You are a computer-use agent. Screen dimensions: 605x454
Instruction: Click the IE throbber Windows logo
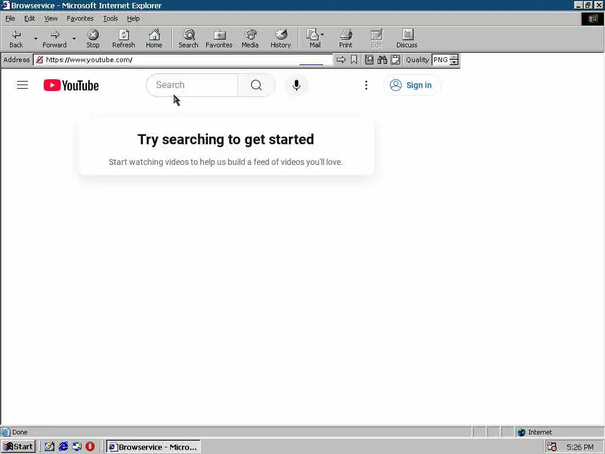(x=592, y=19)
